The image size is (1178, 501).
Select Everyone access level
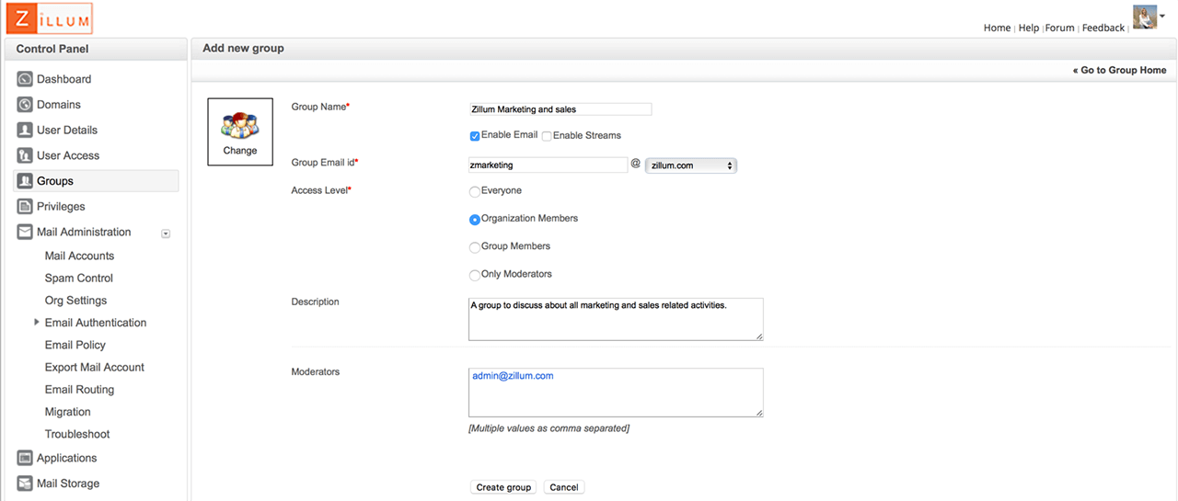[475, 191]
